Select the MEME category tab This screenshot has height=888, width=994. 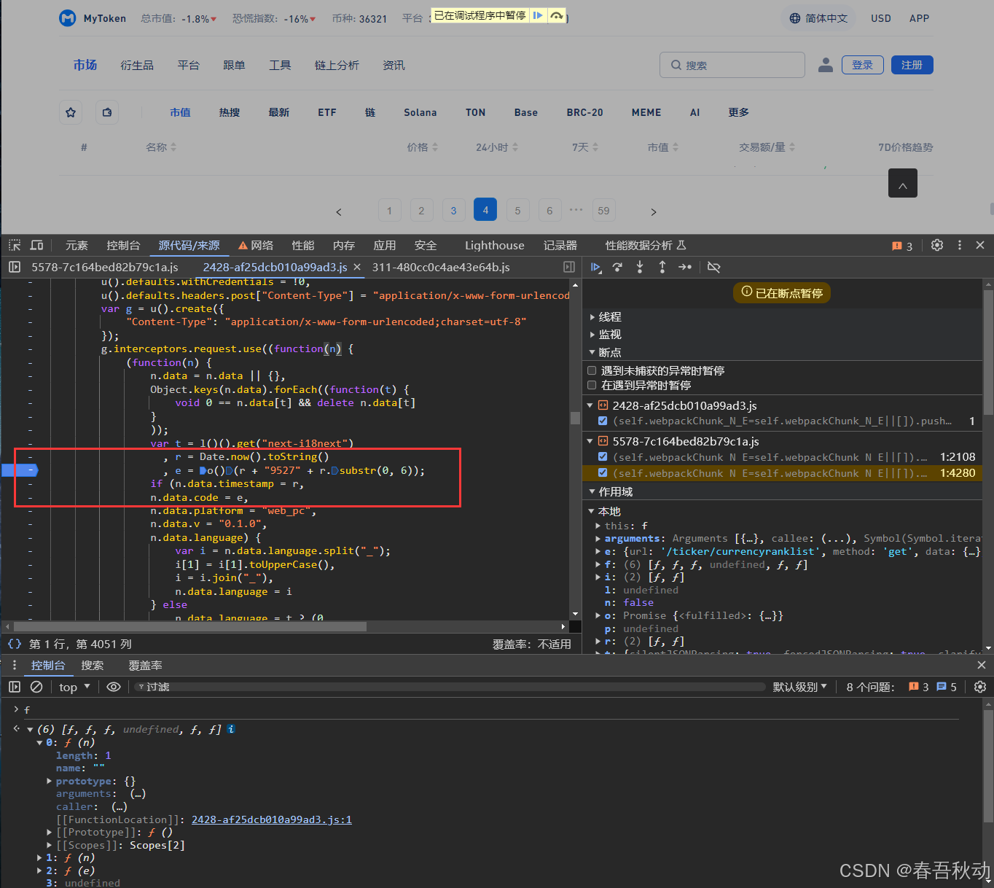(x=646, y=112)
